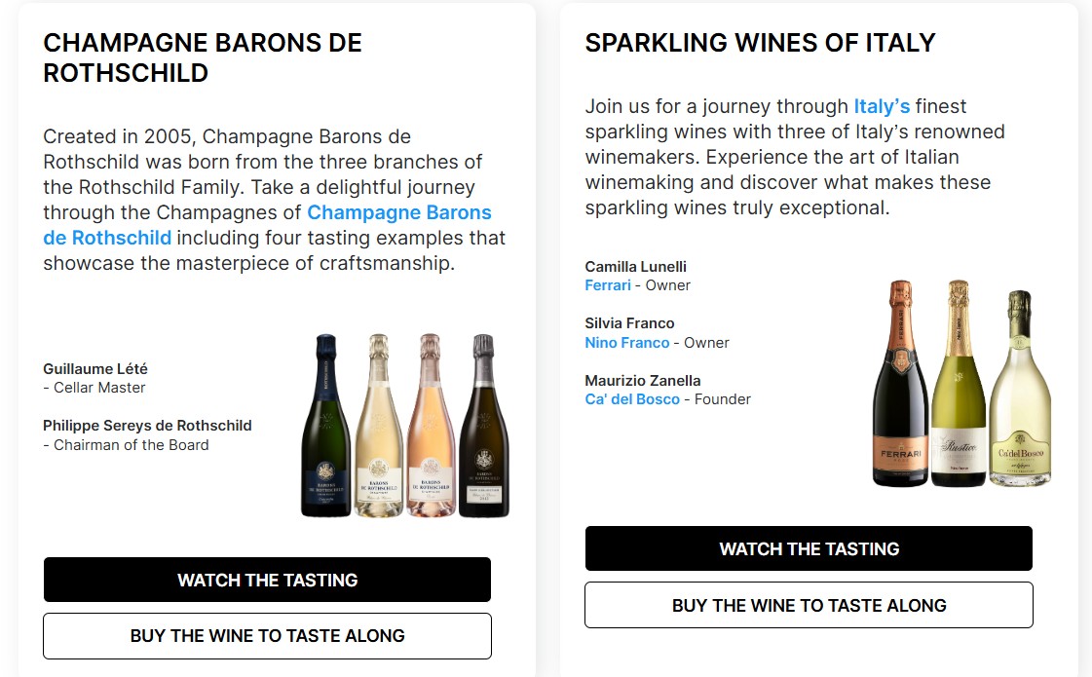1092x677 pixels.
Task: Open the Ca' del Bosco link
Action: [631, 399]
